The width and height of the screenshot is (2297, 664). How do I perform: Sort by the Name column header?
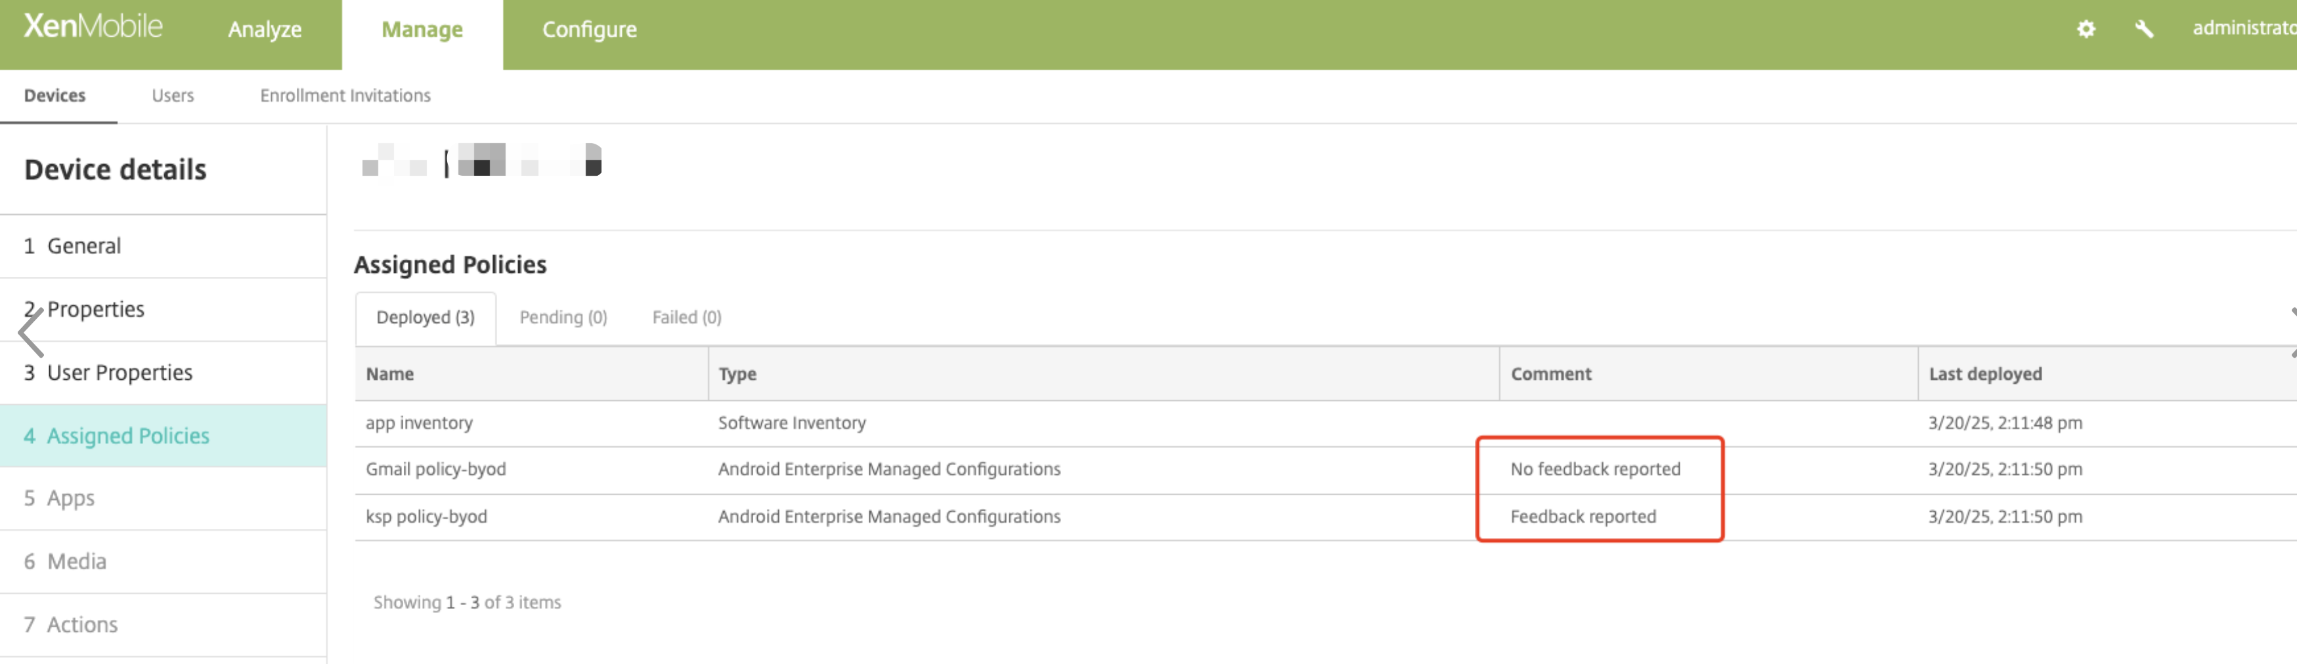click(389, 375)
